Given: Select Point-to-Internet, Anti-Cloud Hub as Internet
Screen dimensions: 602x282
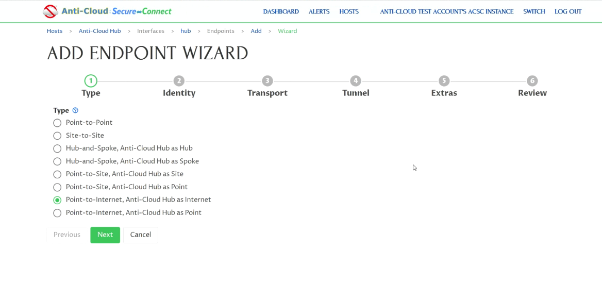Looking at the screenshot, I should [57, 200].
